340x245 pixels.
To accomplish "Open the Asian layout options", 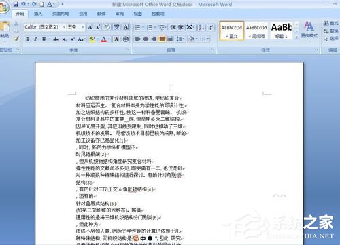I will (x=190, y=27).
